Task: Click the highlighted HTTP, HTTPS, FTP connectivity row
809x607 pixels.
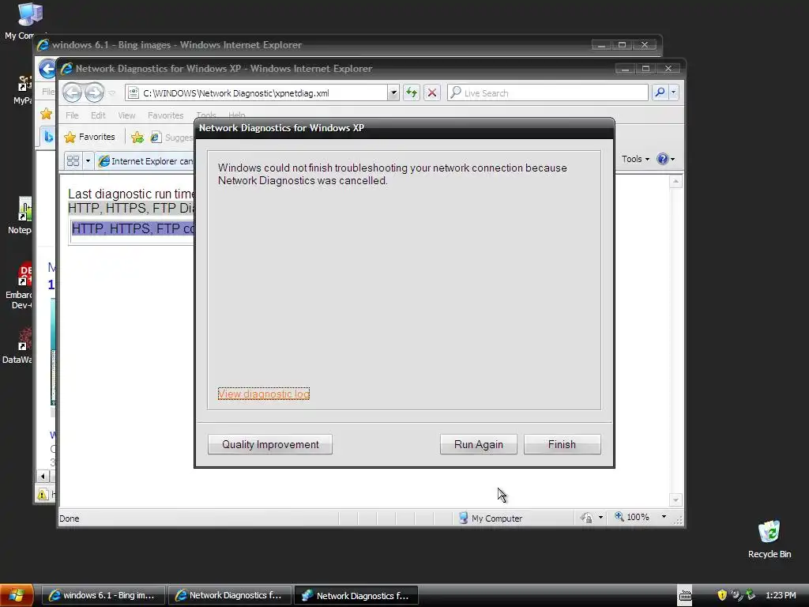Action: (x=133, y=228)
